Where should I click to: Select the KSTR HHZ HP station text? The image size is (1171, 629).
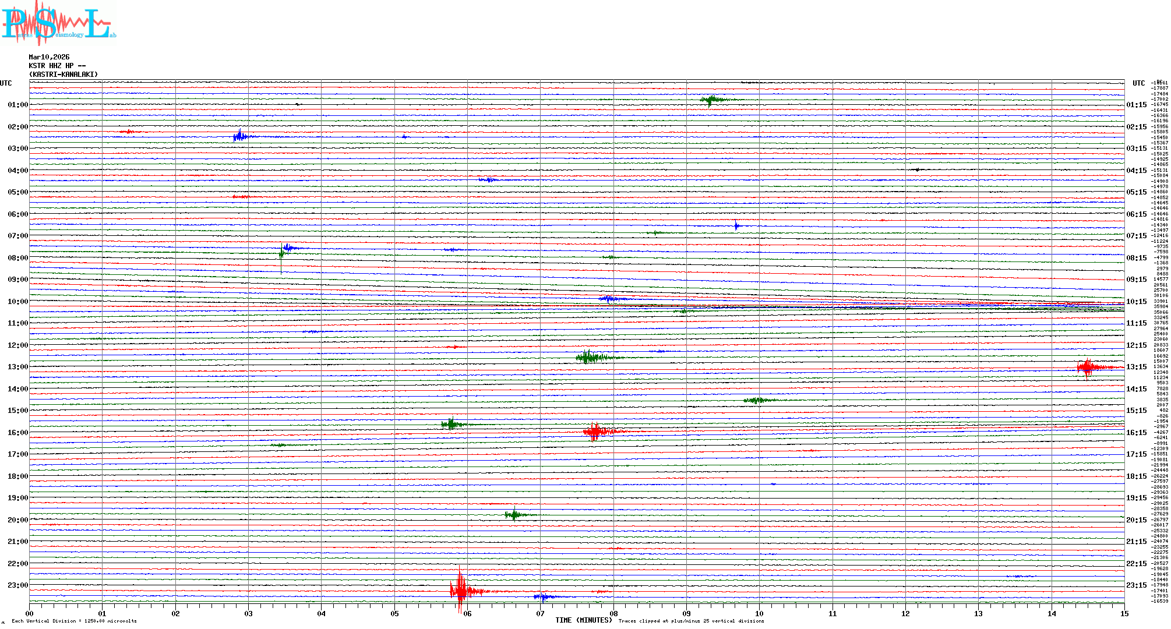pyautogui.click(x=57, y=66)
